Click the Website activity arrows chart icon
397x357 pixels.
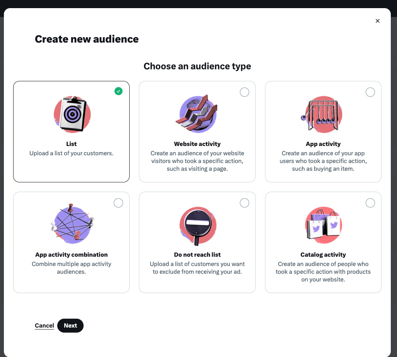(x=197, y=114)
